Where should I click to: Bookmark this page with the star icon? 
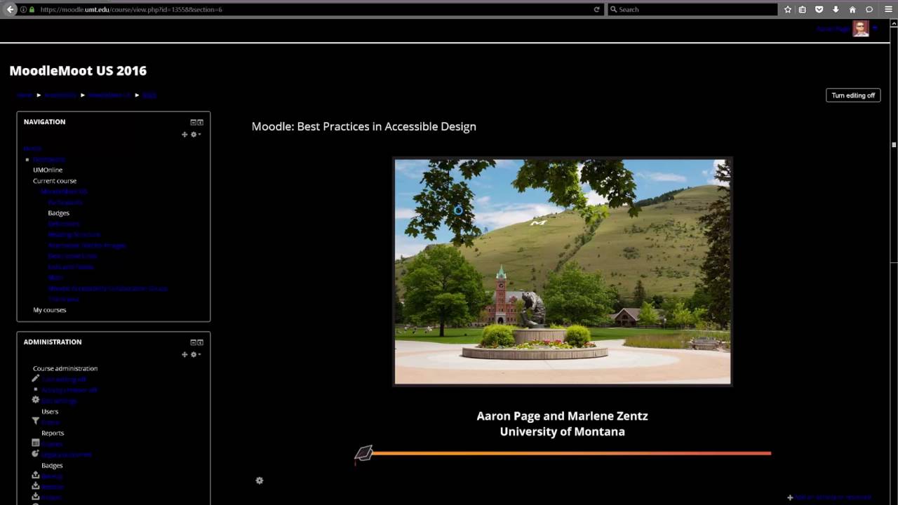click(788, 9)
